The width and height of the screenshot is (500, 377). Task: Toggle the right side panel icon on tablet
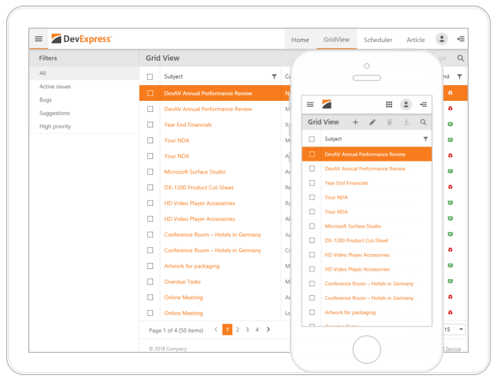(461, 39)
